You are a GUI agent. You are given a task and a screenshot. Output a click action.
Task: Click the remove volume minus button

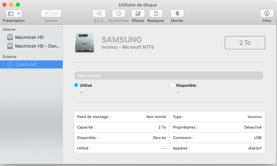point(56,13)
